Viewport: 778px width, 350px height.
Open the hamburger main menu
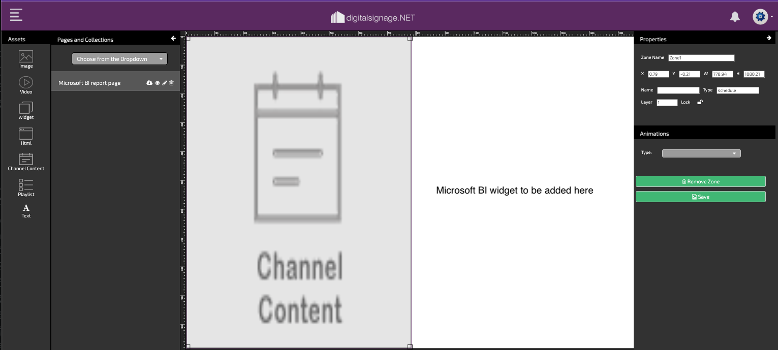pos(16,15)
